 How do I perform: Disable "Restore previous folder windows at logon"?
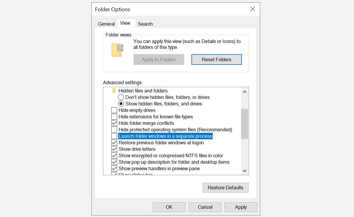pyautogui.click(x=114, y=143)
